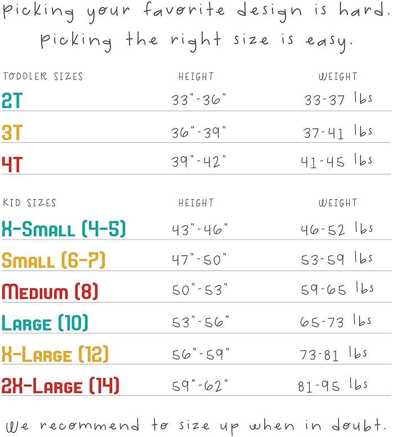Click the Large (10) size label
The height and width of the screenshot is (437, 393).
coord(45,323)
